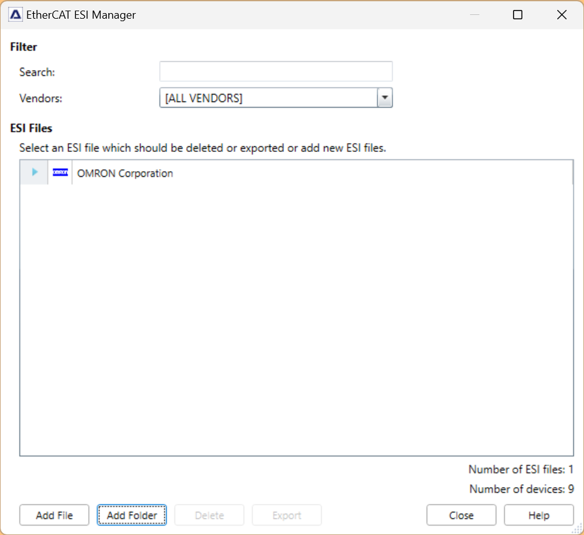Maximize the ESI Manager window
This screenshot has height=535, width=584.
pos(518,15)
